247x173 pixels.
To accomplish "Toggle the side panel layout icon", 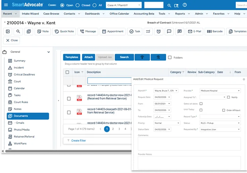I will pyautogui.click(x=8, y=31).
